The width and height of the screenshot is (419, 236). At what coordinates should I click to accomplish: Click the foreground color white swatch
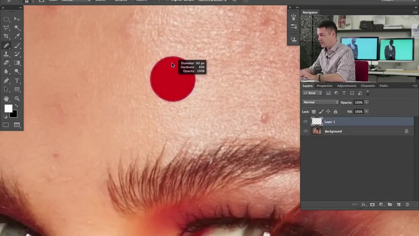click(x=8, y=108)
